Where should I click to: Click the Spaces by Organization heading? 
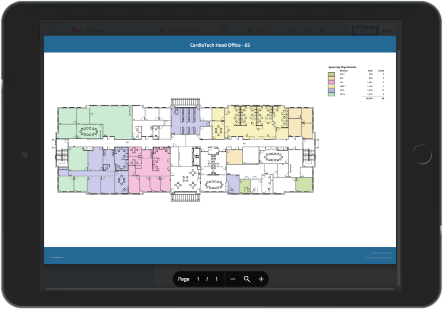point(342,67)
